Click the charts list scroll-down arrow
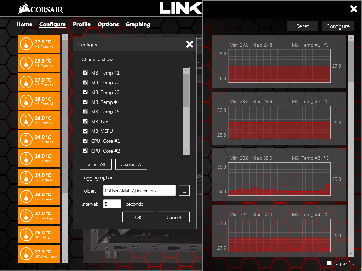The image size is (362, 271). [x=186, y=152]
